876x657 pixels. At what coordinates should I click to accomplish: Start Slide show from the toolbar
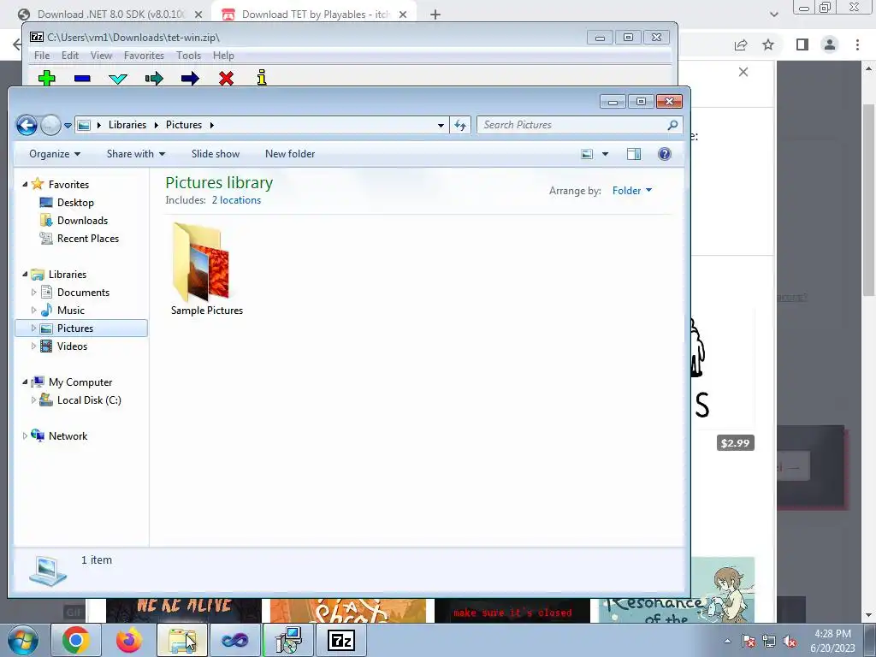(215, 154)
